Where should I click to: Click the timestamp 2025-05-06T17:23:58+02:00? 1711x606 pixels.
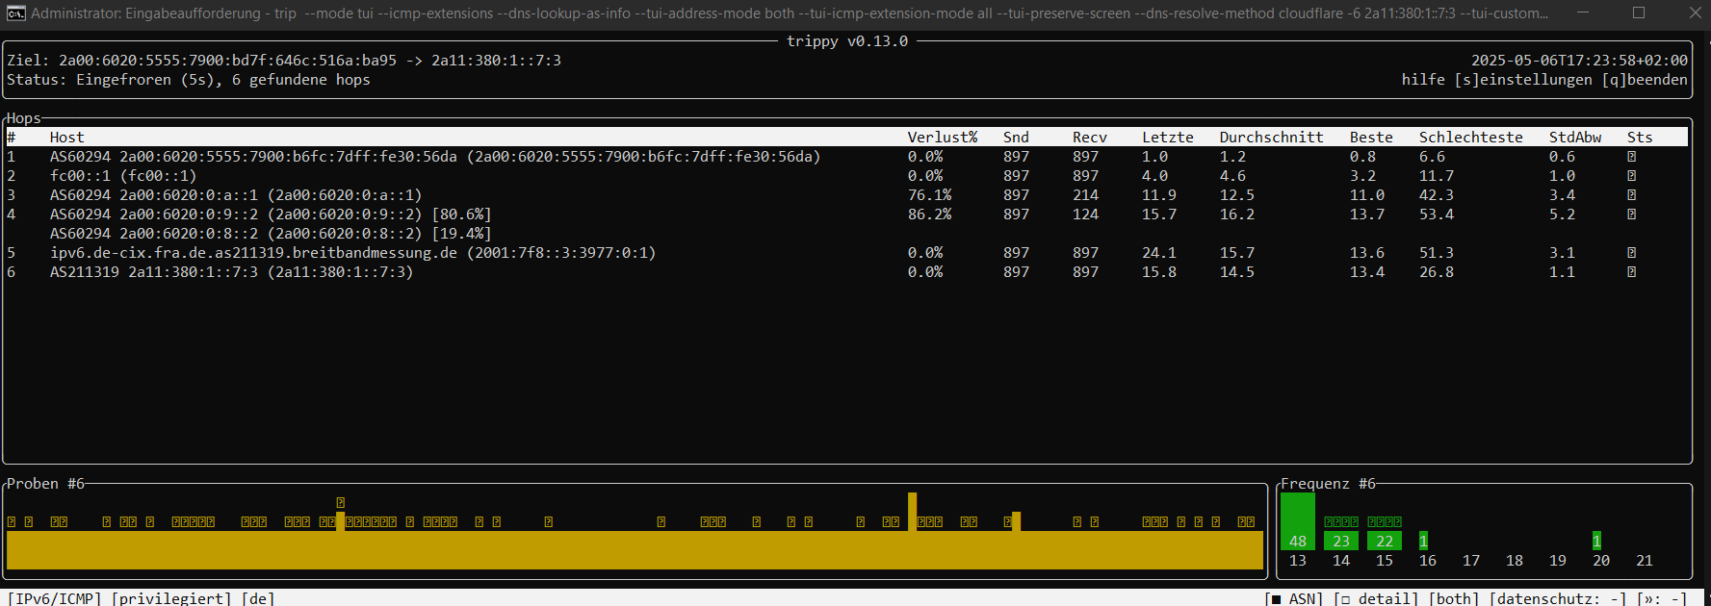coord(1579,61)
